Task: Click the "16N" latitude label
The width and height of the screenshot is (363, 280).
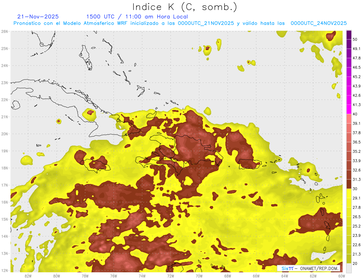Action: 5,202
